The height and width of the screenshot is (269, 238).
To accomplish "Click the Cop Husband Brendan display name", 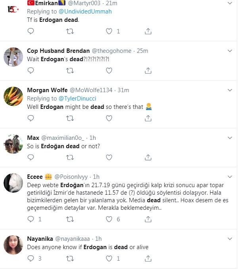I will 58,50.
